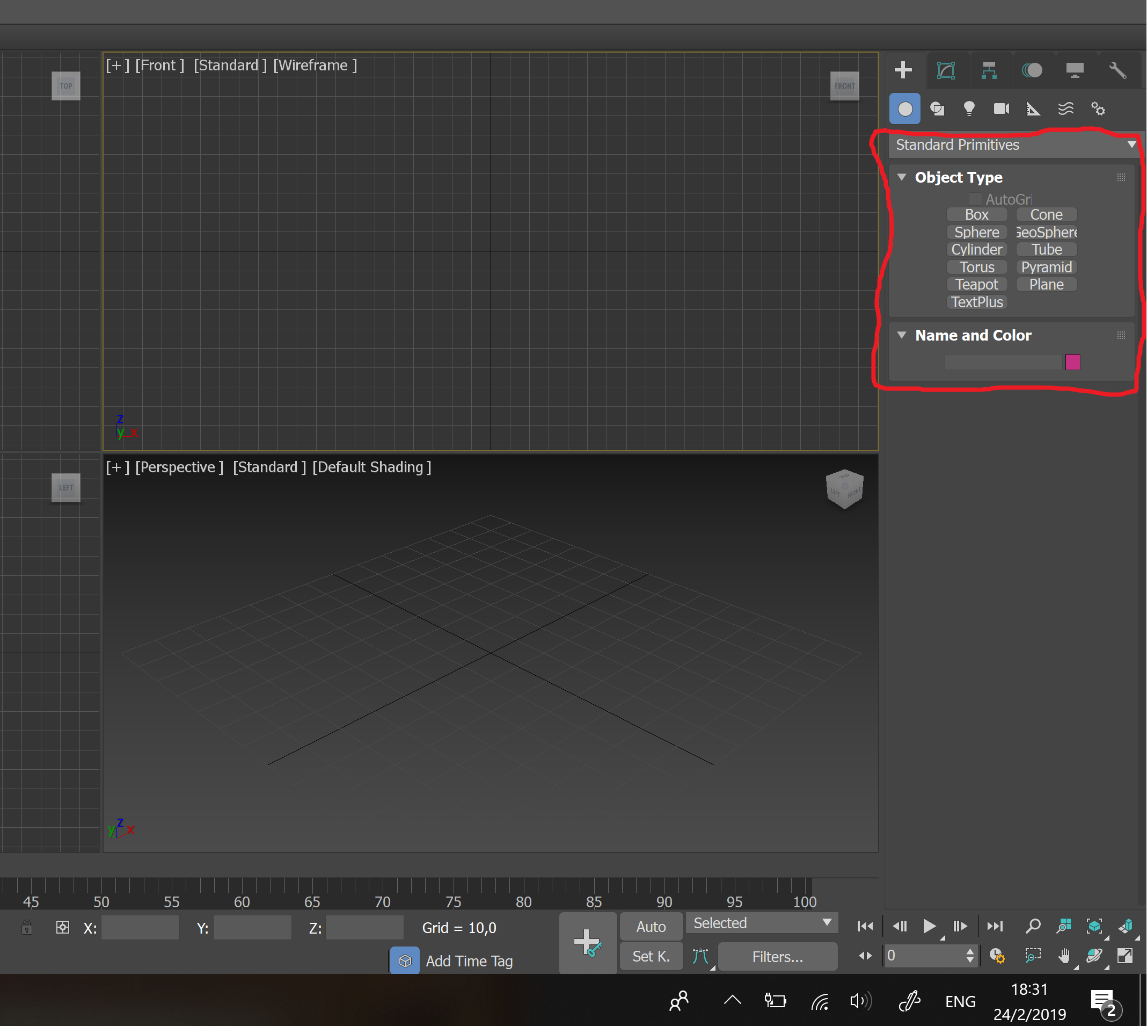Collapse the Object Type rollout
This screenshot has height=1026, width=1147.
tap(902, 178)
